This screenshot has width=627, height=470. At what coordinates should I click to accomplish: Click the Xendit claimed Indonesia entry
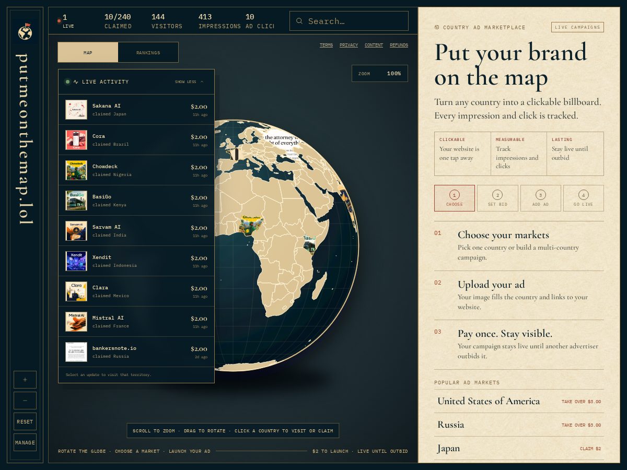click(x=136, y=261)
